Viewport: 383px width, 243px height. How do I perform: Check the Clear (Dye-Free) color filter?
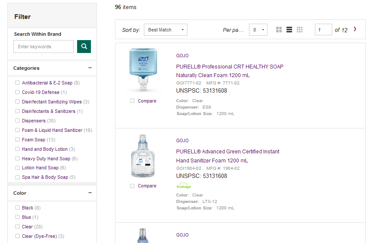pyautogui.click(x=17, y=236)
